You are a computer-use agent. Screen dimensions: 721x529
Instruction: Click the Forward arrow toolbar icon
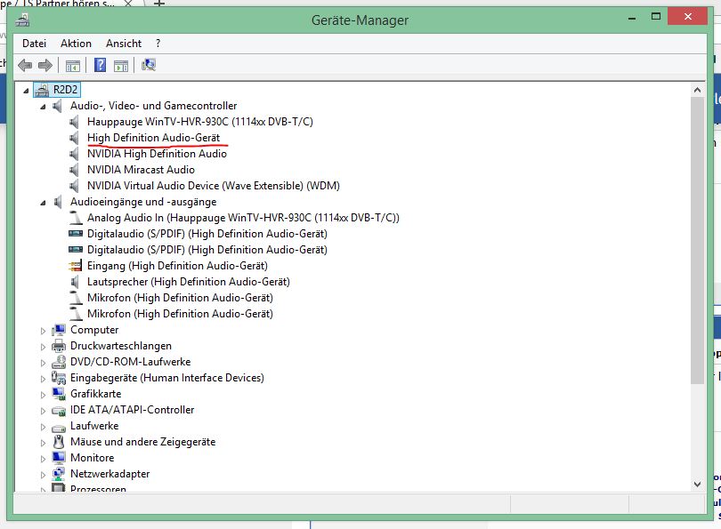click(x=45, y=65)
